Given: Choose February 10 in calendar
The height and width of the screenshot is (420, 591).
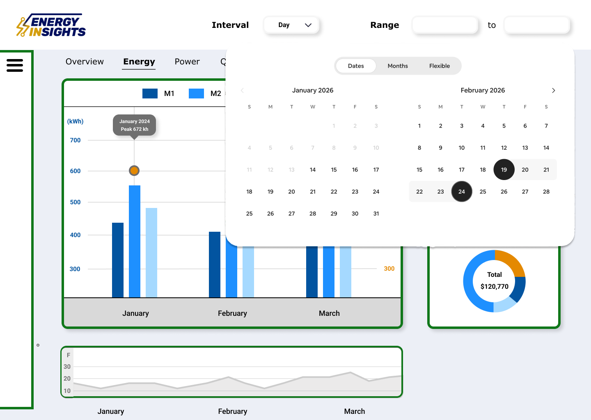Looking at the screenshot, I should tap(462, 148).
